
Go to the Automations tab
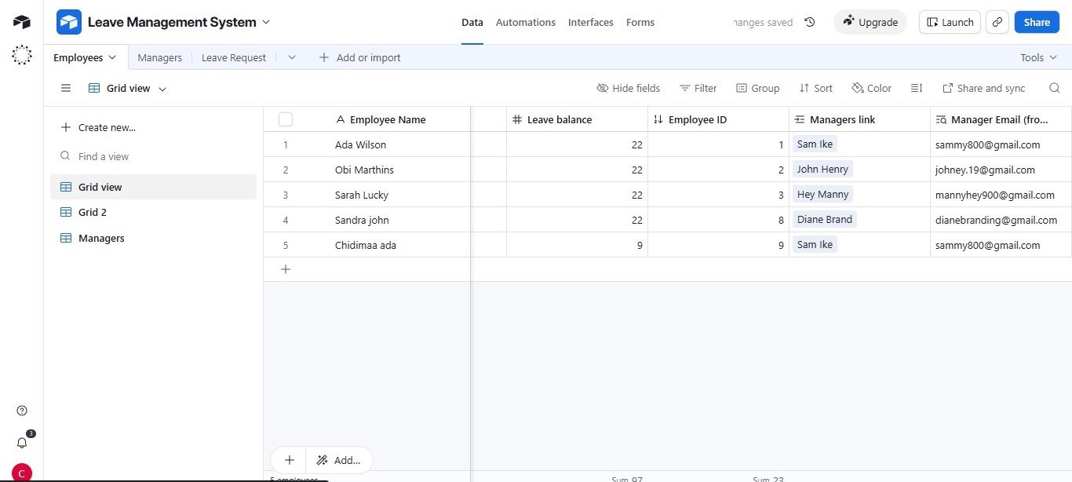525,22
